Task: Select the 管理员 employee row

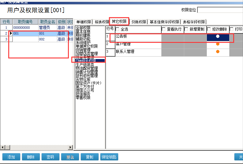Action: (x=37, y=28)
